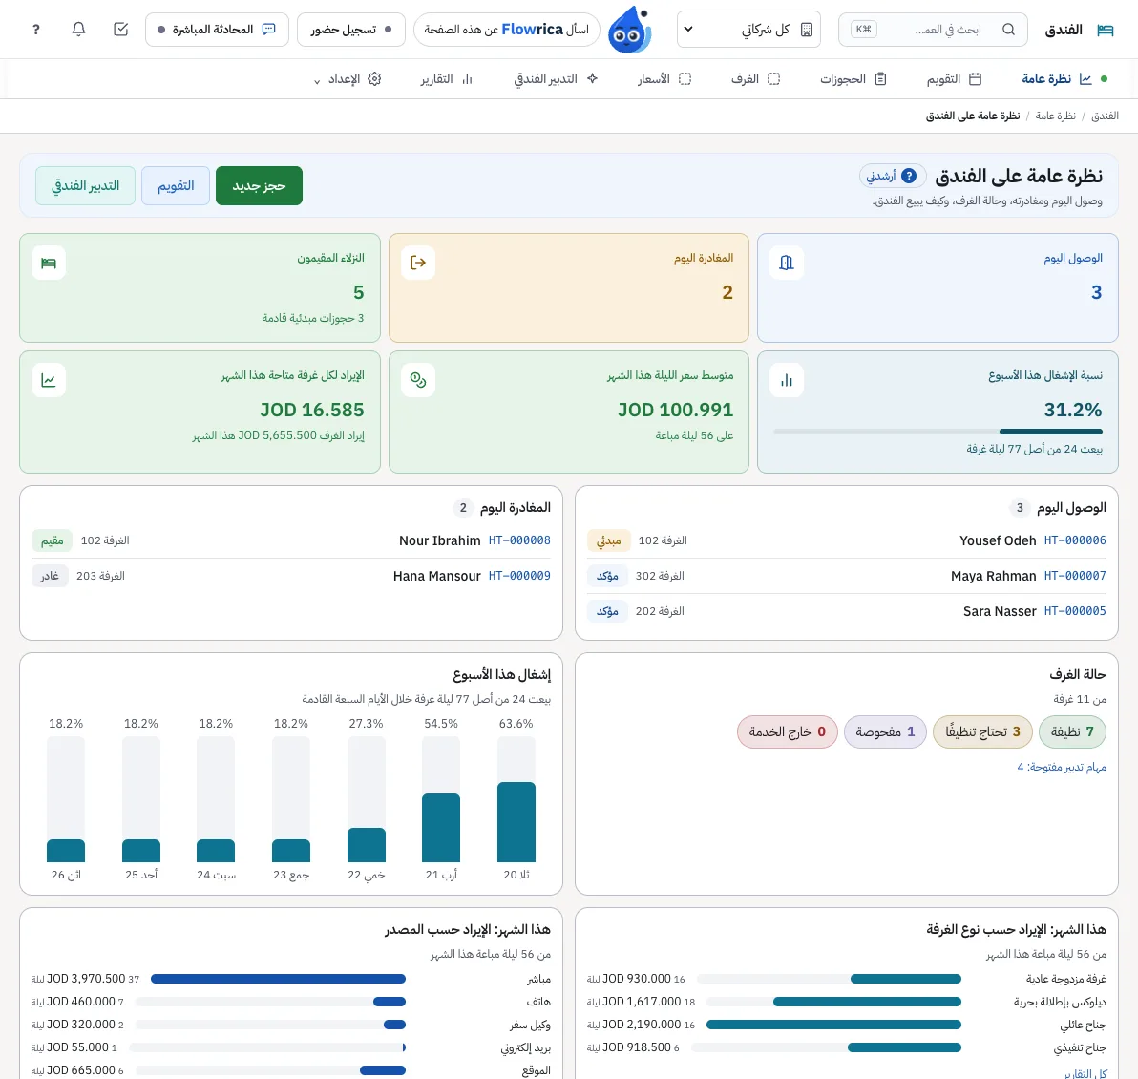Viewport: 1138px width, 1079px height.
Task: Click the مبدئي badge for Yousef Odeh
Action: tap(608, 541)
